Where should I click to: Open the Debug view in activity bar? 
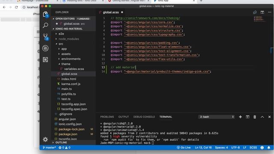(45, 48)
